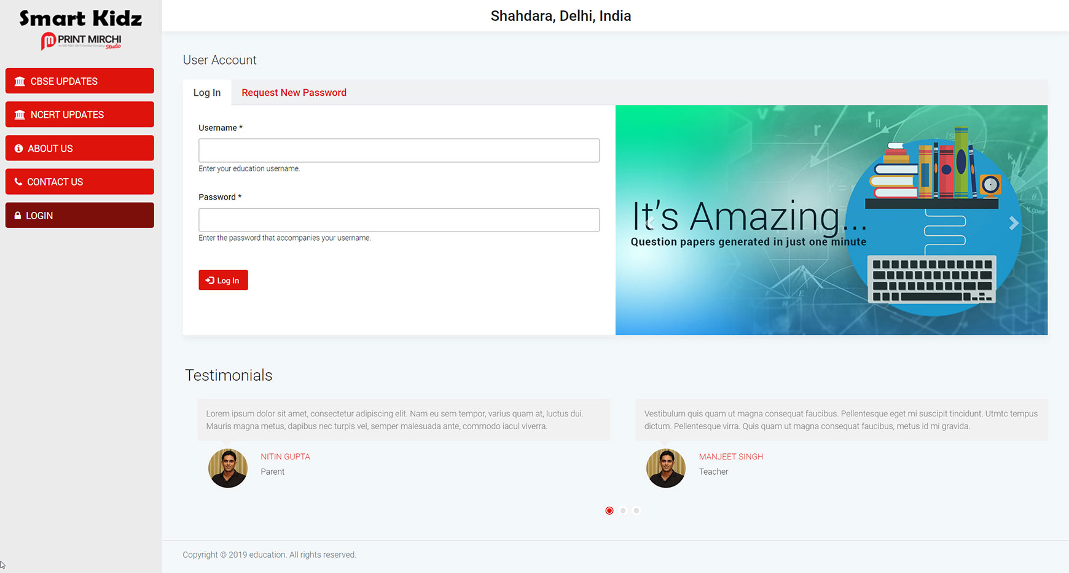The width and height of the screenshot is (1069, 573).
Task: Click Nitin Gupta's profile photo
Action: [x=228, y=469]
